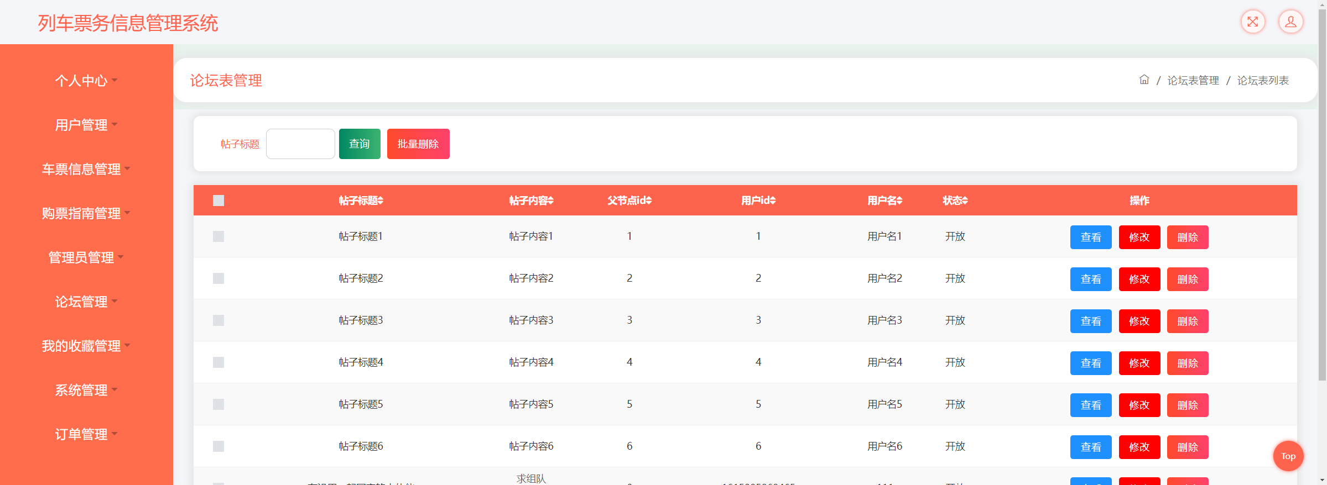This screenshot has height=485, width=1327.
Task: Toggle the select-all checkbox in table header
Action: pos(218,201)
